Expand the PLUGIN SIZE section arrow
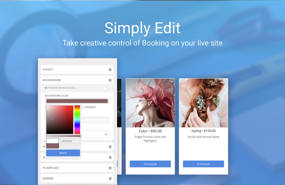The height and width of the screenshot is (185, 285). tap(110, 168)
